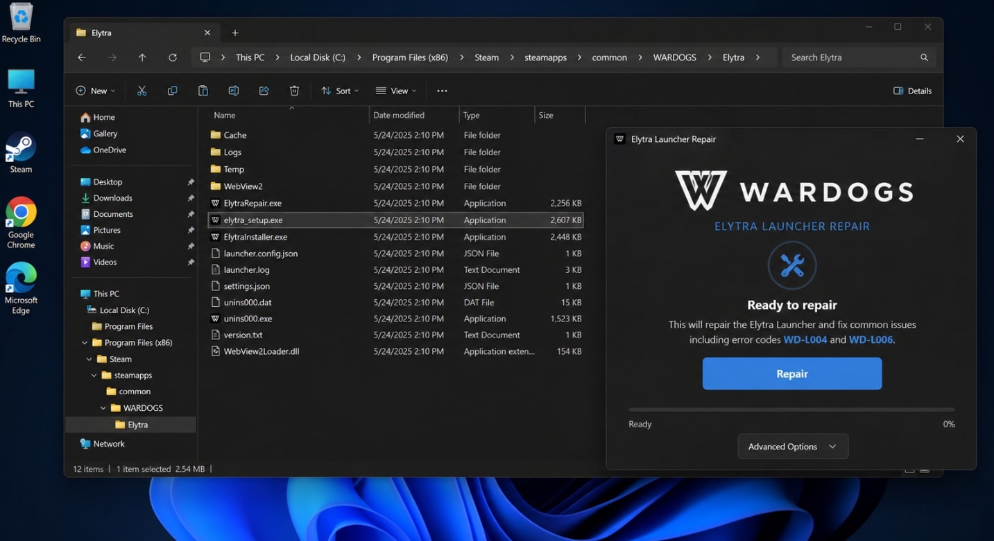Select the settings.json file name
994x541 pixels.
247,286
